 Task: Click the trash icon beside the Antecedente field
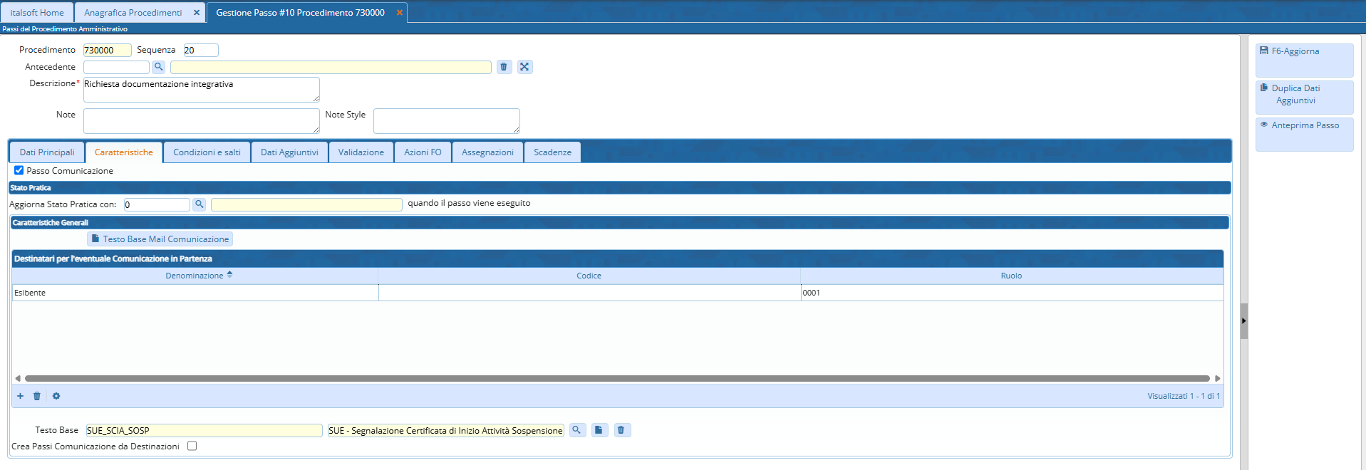[504, 67]
